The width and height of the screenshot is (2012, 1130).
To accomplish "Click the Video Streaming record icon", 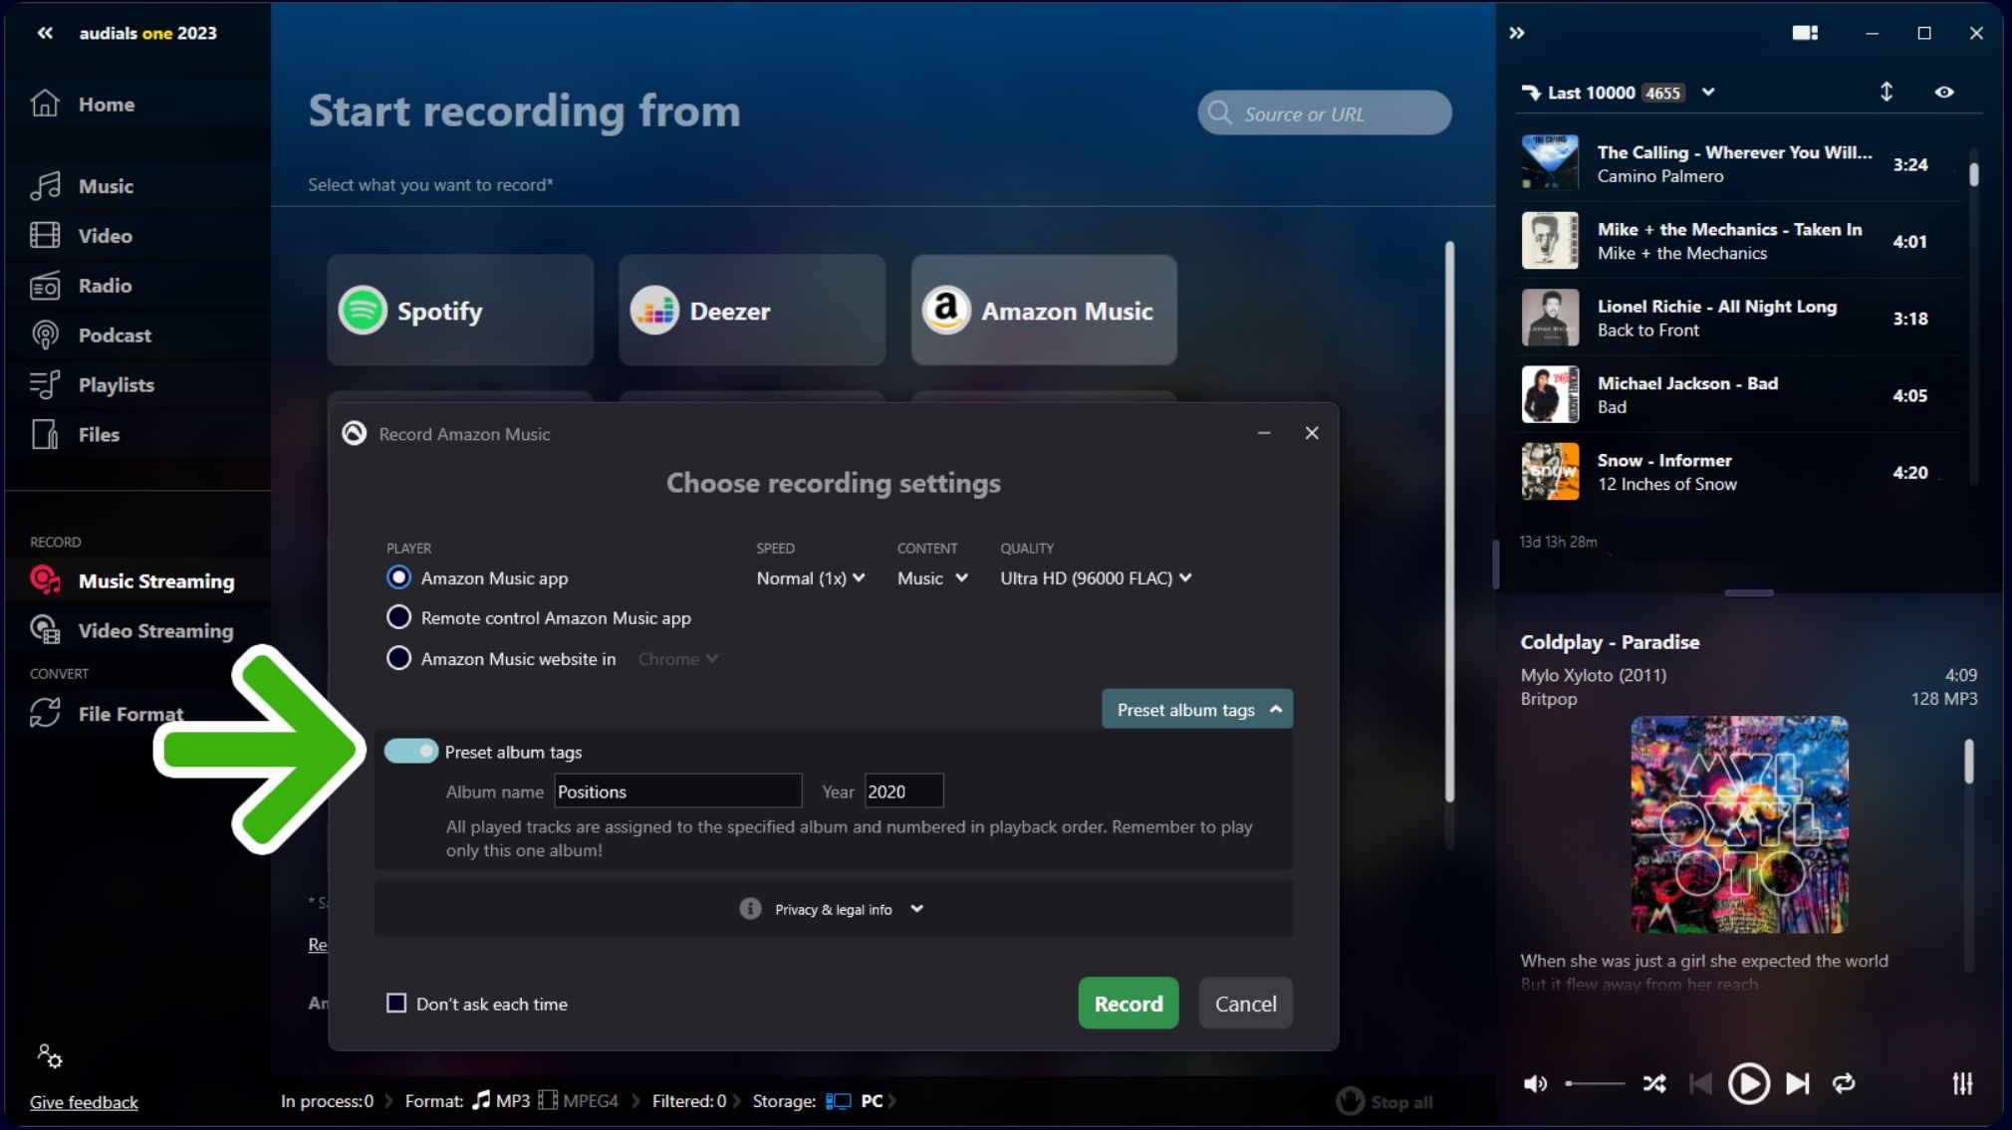I will tap(45, 630).
